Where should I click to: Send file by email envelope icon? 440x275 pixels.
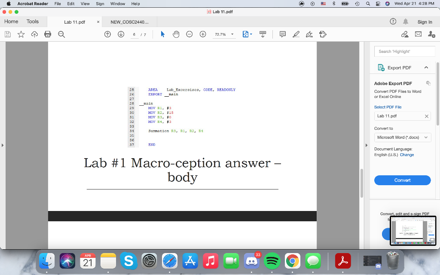[x=418, y=34]
